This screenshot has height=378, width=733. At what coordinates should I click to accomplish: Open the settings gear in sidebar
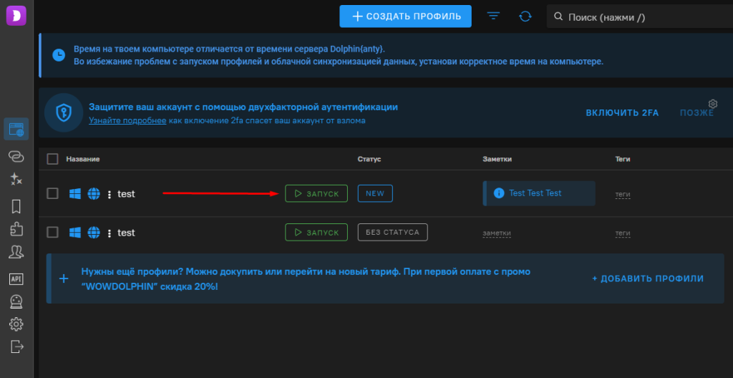pyautogui.click(x=16, y=324)
